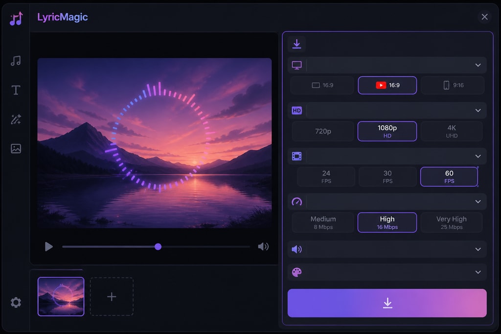This screenshot has width=501, height=334.
Task: Collapse the frame rate section chevron
Action: [x=478, y=156]
